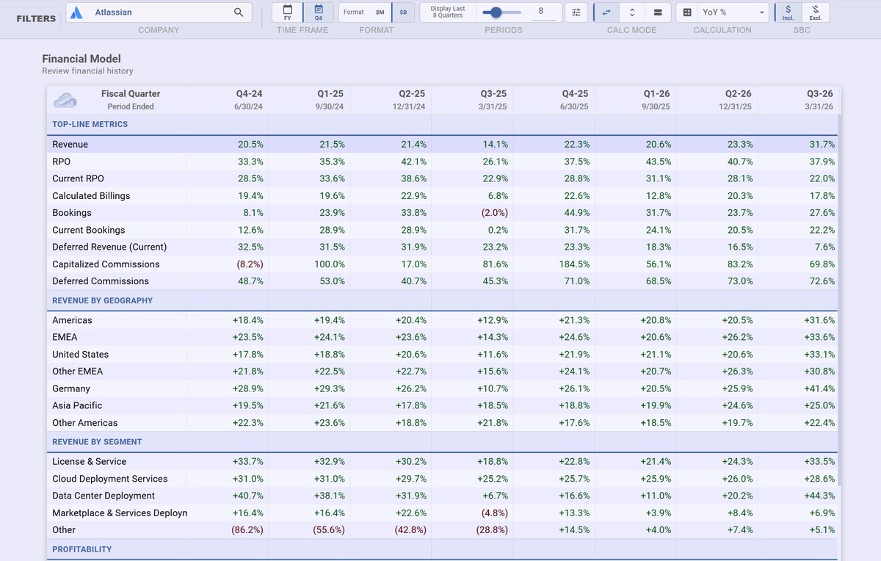Click the Americas row label
Image resolution: width=881 pixels, height=561 pixels.
click(x=72, y=320)
